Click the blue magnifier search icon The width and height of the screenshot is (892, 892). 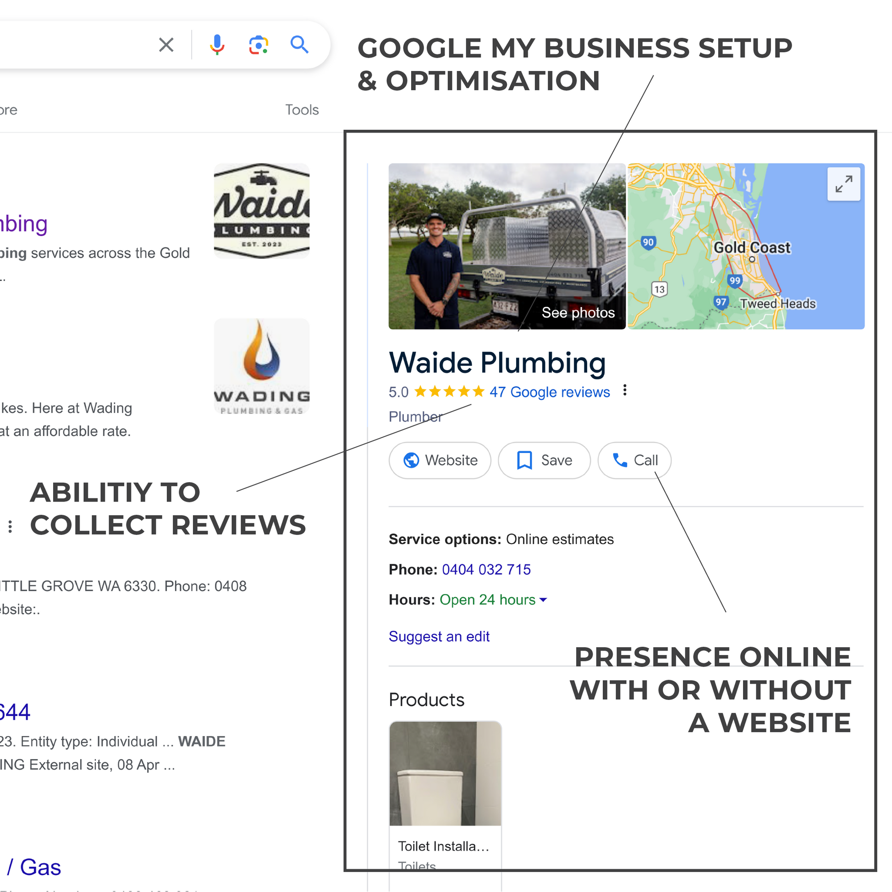point(299,45)
